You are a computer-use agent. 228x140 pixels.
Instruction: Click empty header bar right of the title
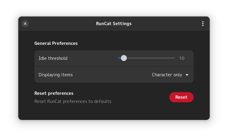click(168, 24)
